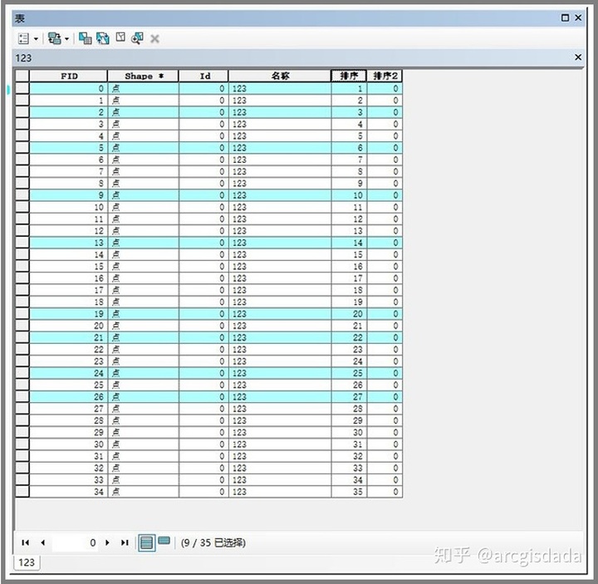The image size is (598, 584).
Task: Click FID cell with value 7
Action: 69,171
